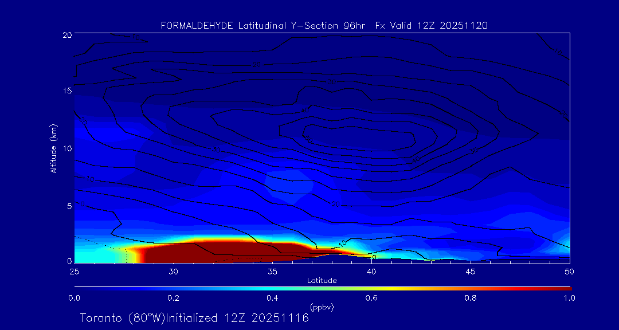This screenshot has width=619, height=330.
Task: Click the 0.4 color scale label
Action: [x=272, y=298]
